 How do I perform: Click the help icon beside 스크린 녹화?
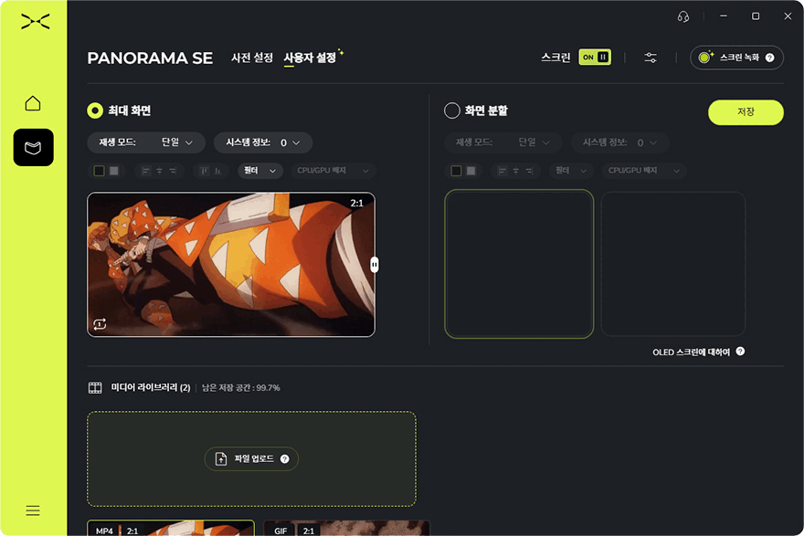coord(769,58)
